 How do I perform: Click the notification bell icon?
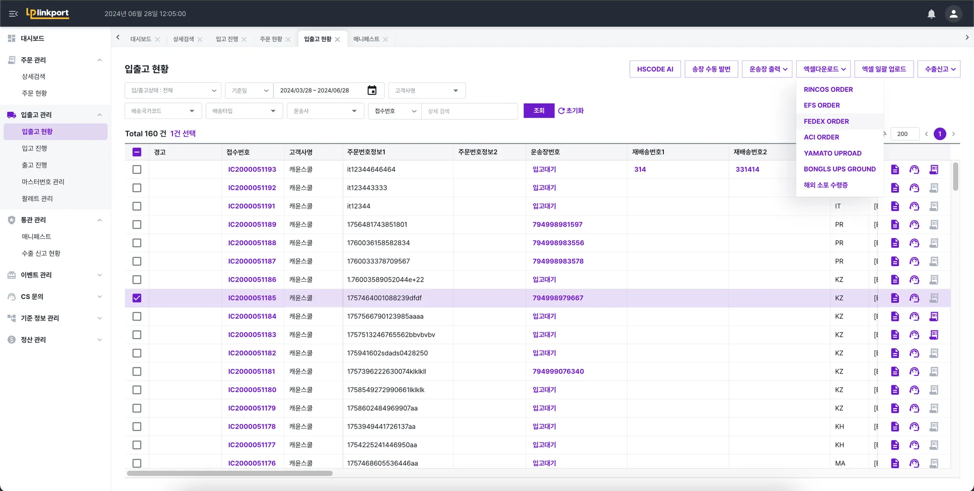(931, 14)
